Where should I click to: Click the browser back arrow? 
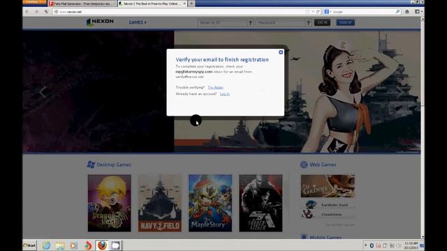coord(27,12)
